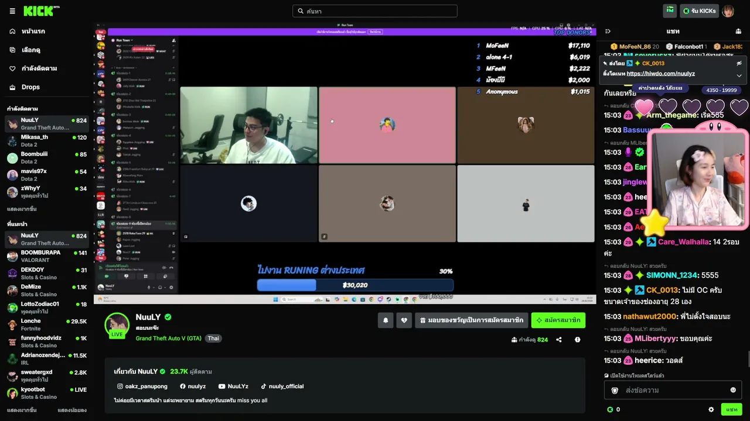Click nathawut2000 username in chat

[650, 317]
